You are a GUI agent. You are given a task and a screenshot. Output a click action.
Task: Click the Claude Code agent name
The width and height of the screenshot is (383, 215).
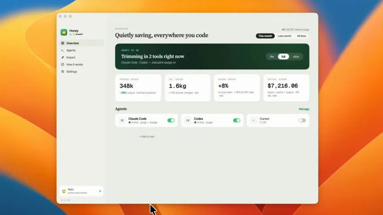pyautogui.click(x=137, y=119)
